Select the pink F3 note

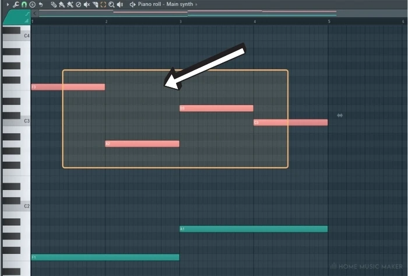[x=68, y=87]
